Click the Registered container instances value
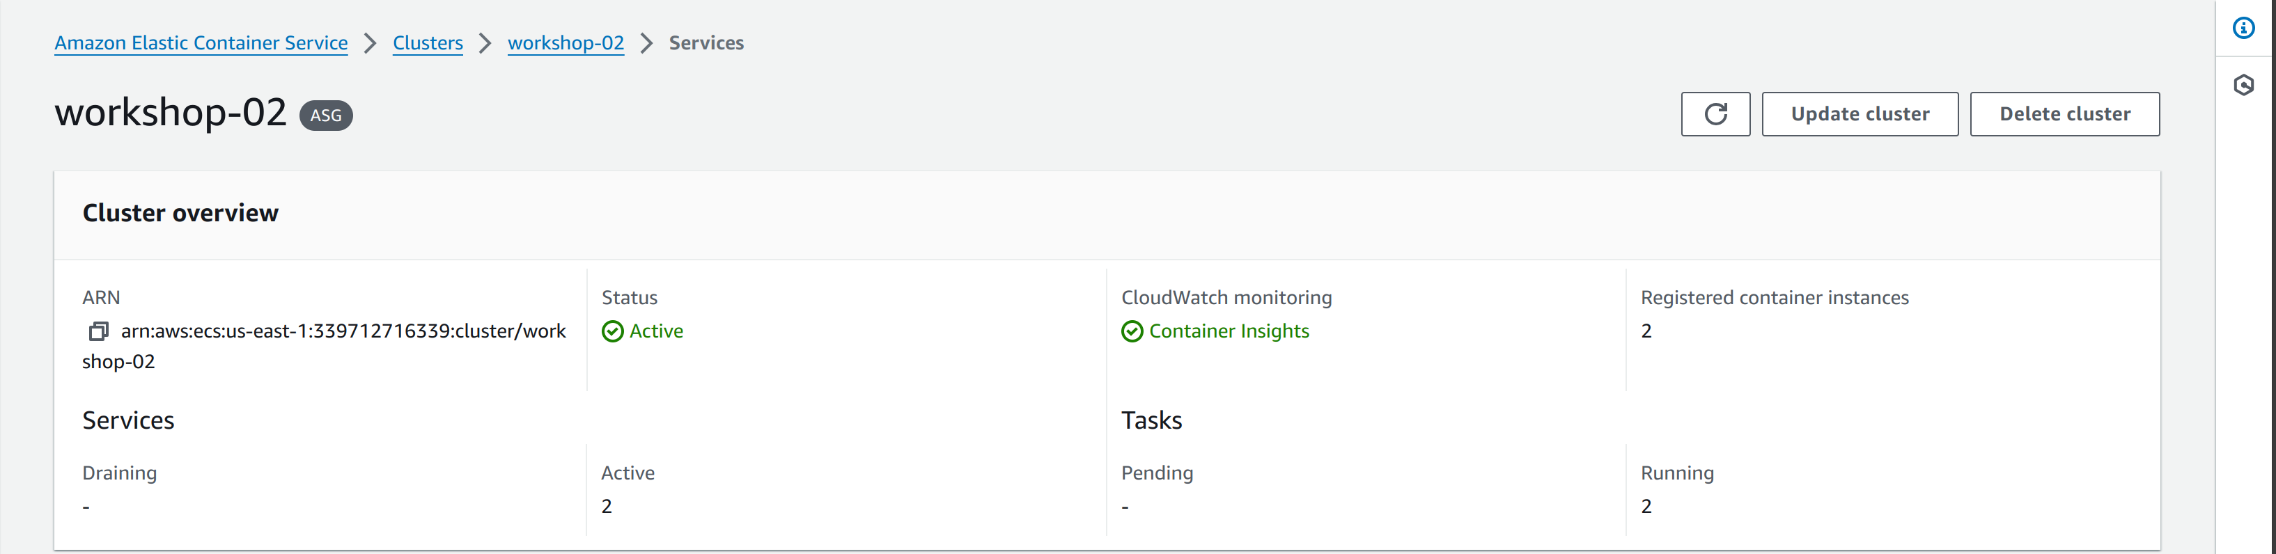2276x554 pixels. [x=1646, y=331]
